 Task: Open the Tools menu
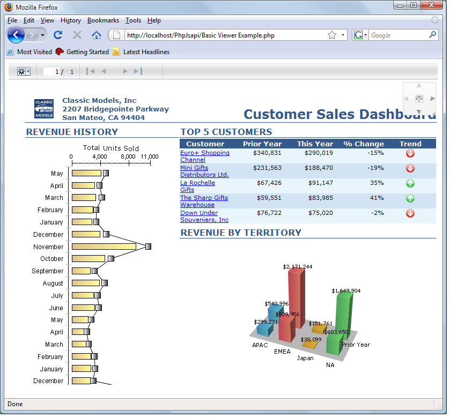pos(133,20)
